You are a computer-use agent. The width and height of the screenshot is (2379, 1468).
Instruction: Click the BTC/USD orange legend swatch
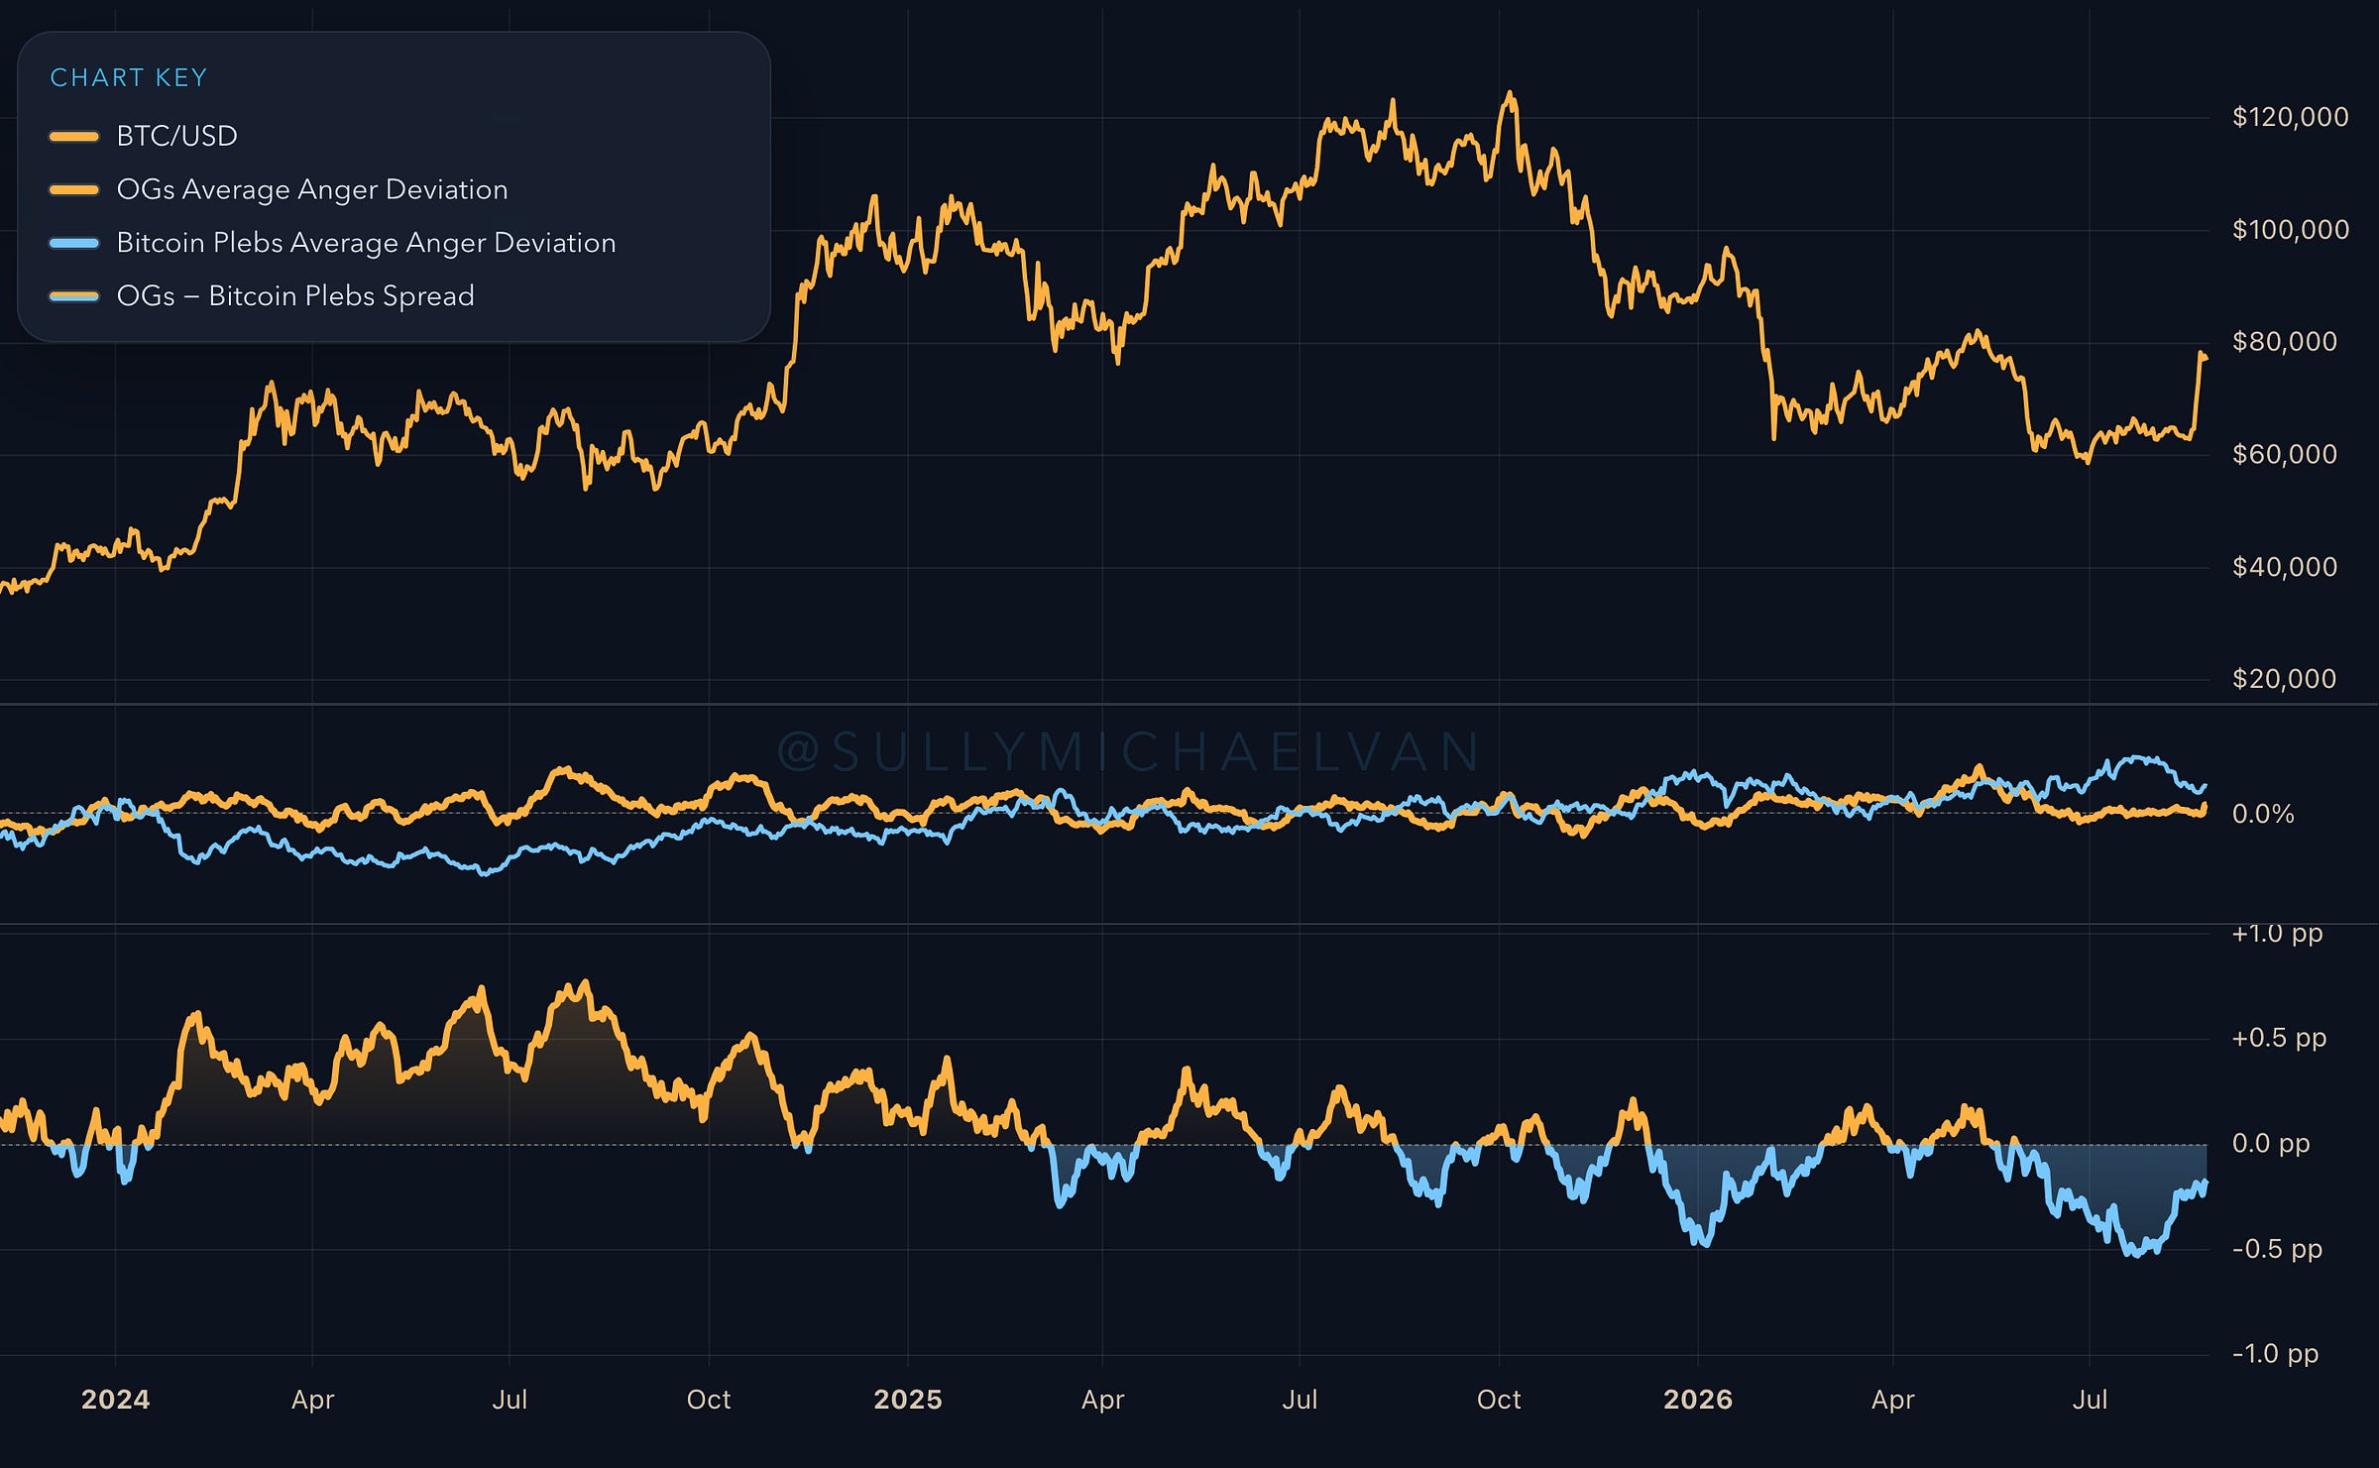[x=74, y=137]
